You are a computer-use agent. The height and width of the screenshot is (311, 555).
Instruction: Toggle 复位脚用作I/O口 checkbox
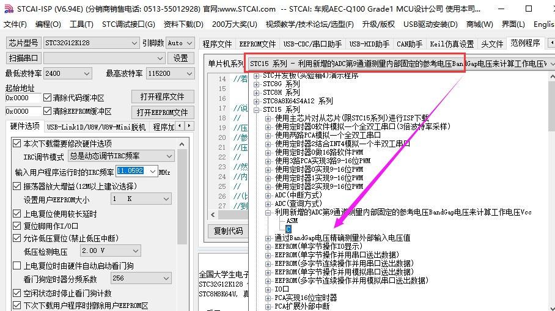[x=17, y=225]
